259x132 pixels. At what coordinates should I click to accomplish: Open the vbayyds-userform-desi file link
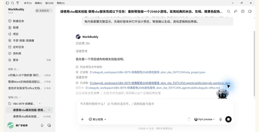[x=161, y=83]
